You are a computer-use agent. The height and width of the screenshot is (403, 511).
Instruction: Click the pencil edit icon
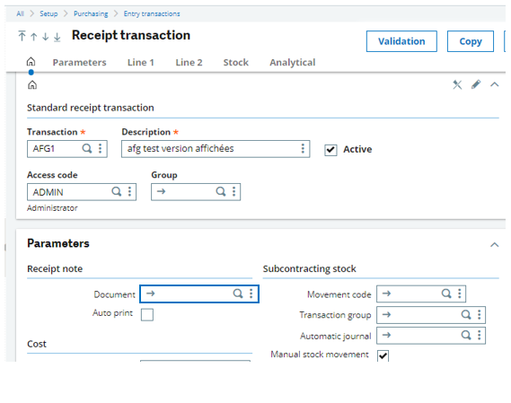click(476, 84)
